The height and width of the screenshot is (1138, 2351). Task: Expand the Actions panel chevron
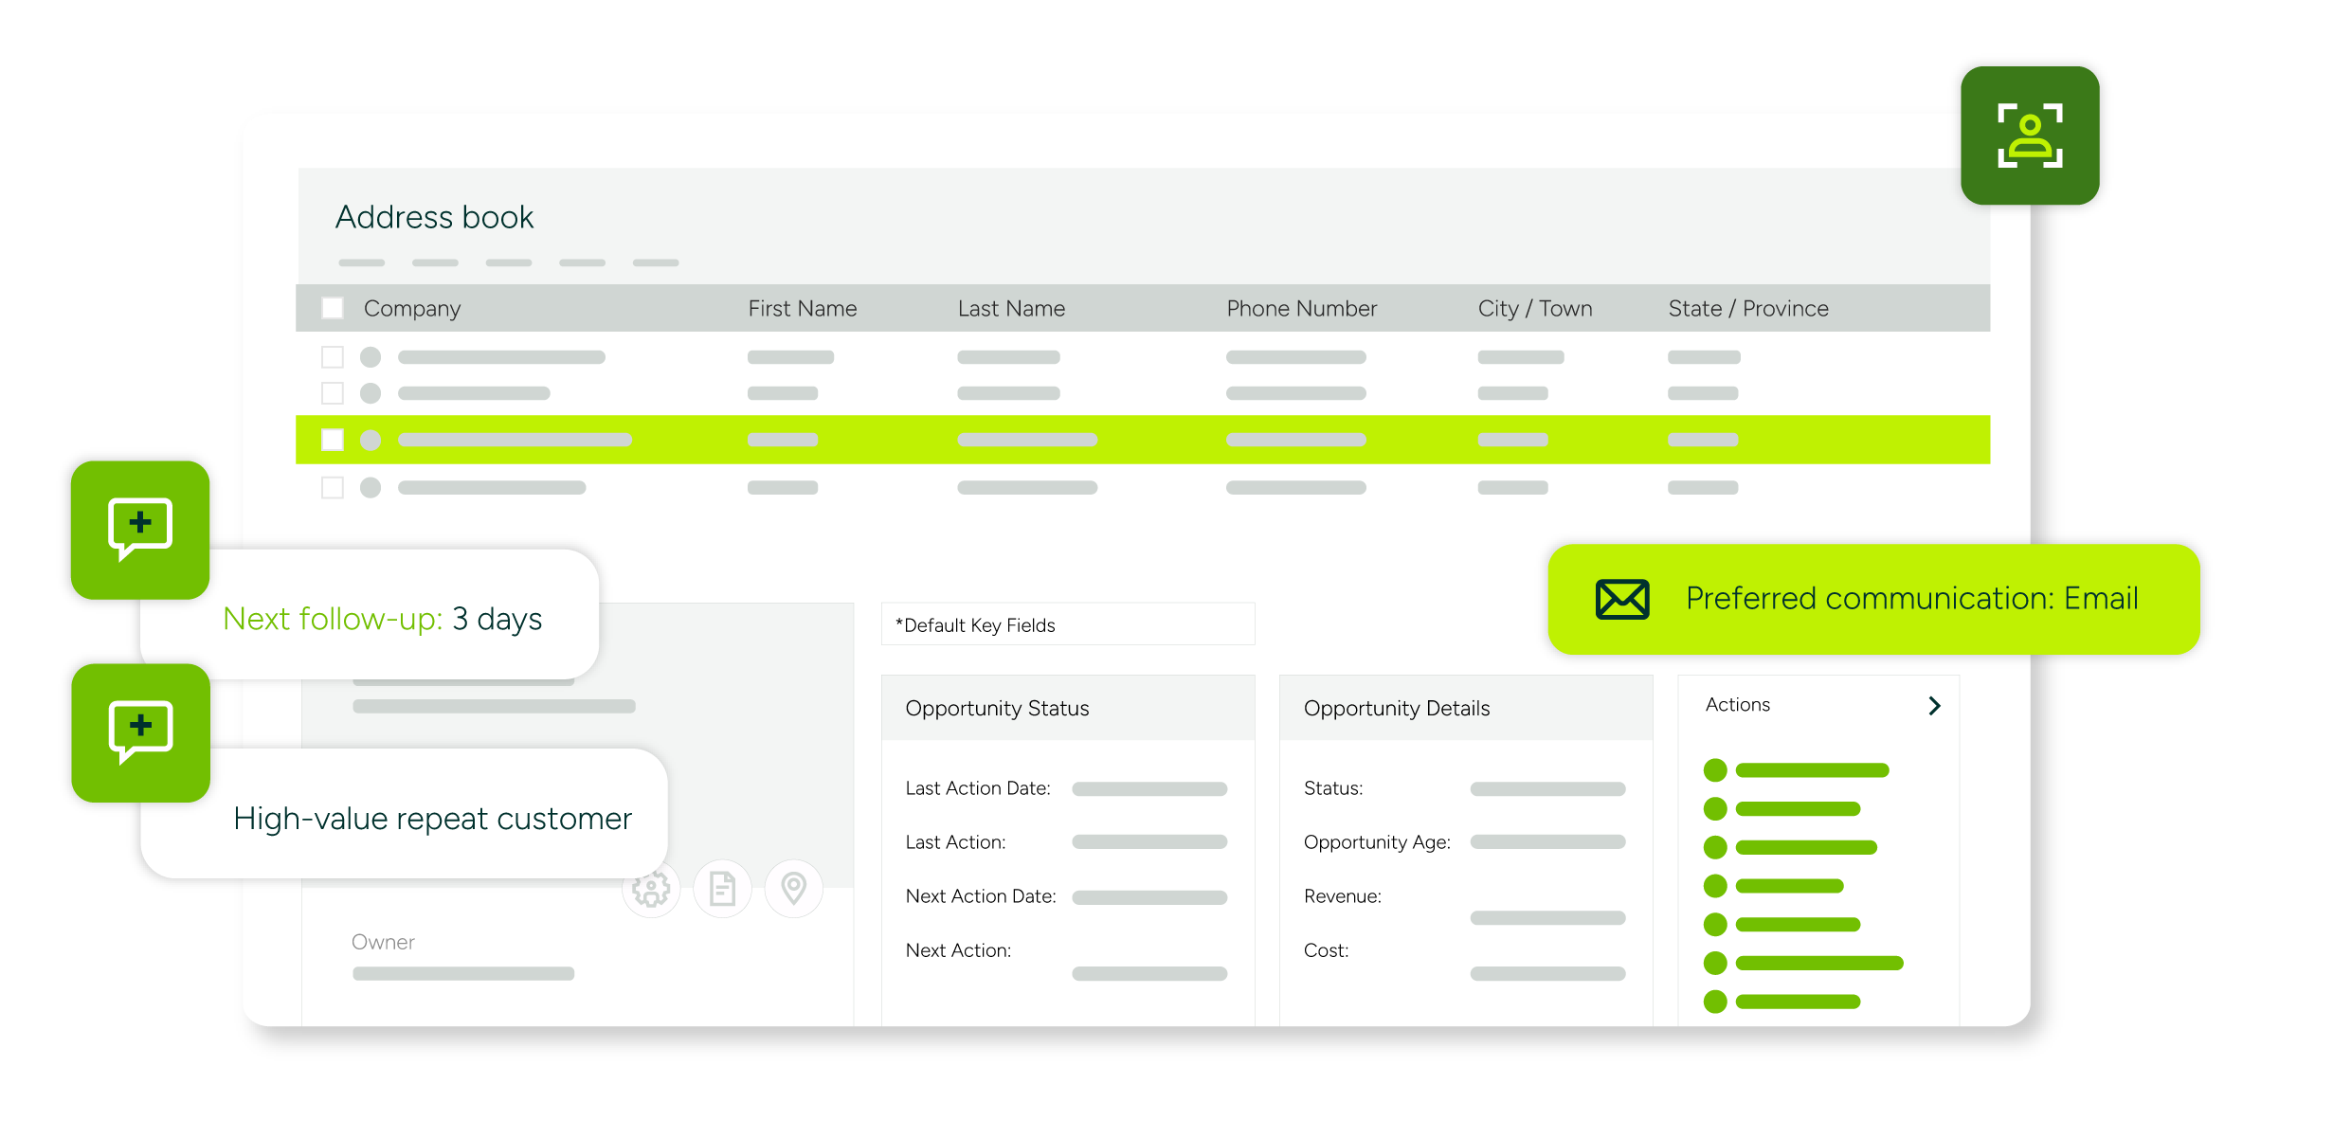[x=1934, y=706]
